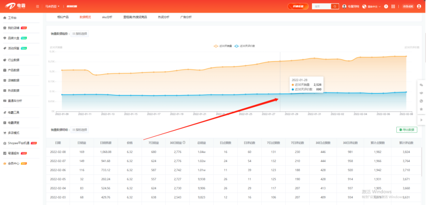Expand the 马来西亚 site dropdown

[52, 7]
